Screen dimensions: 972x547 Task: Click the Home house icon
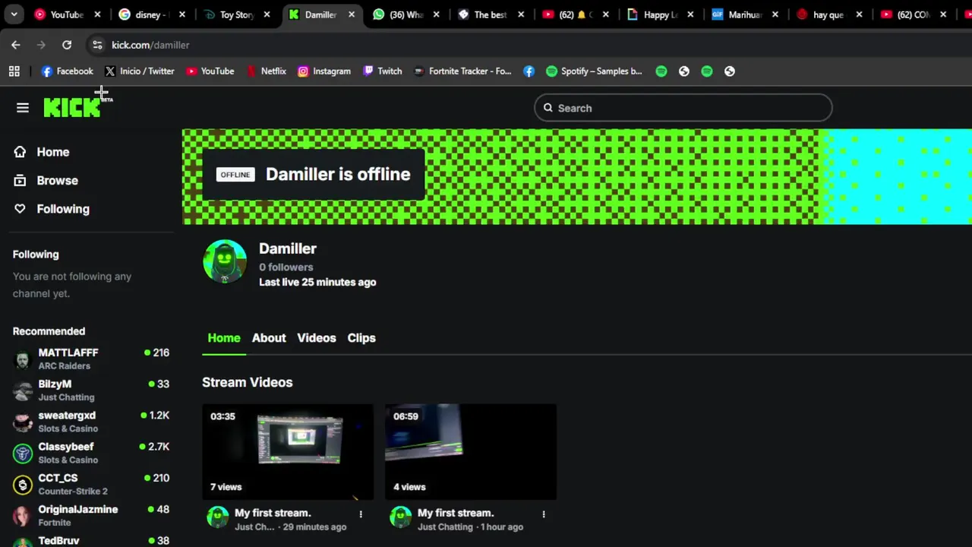pos(20,152)
